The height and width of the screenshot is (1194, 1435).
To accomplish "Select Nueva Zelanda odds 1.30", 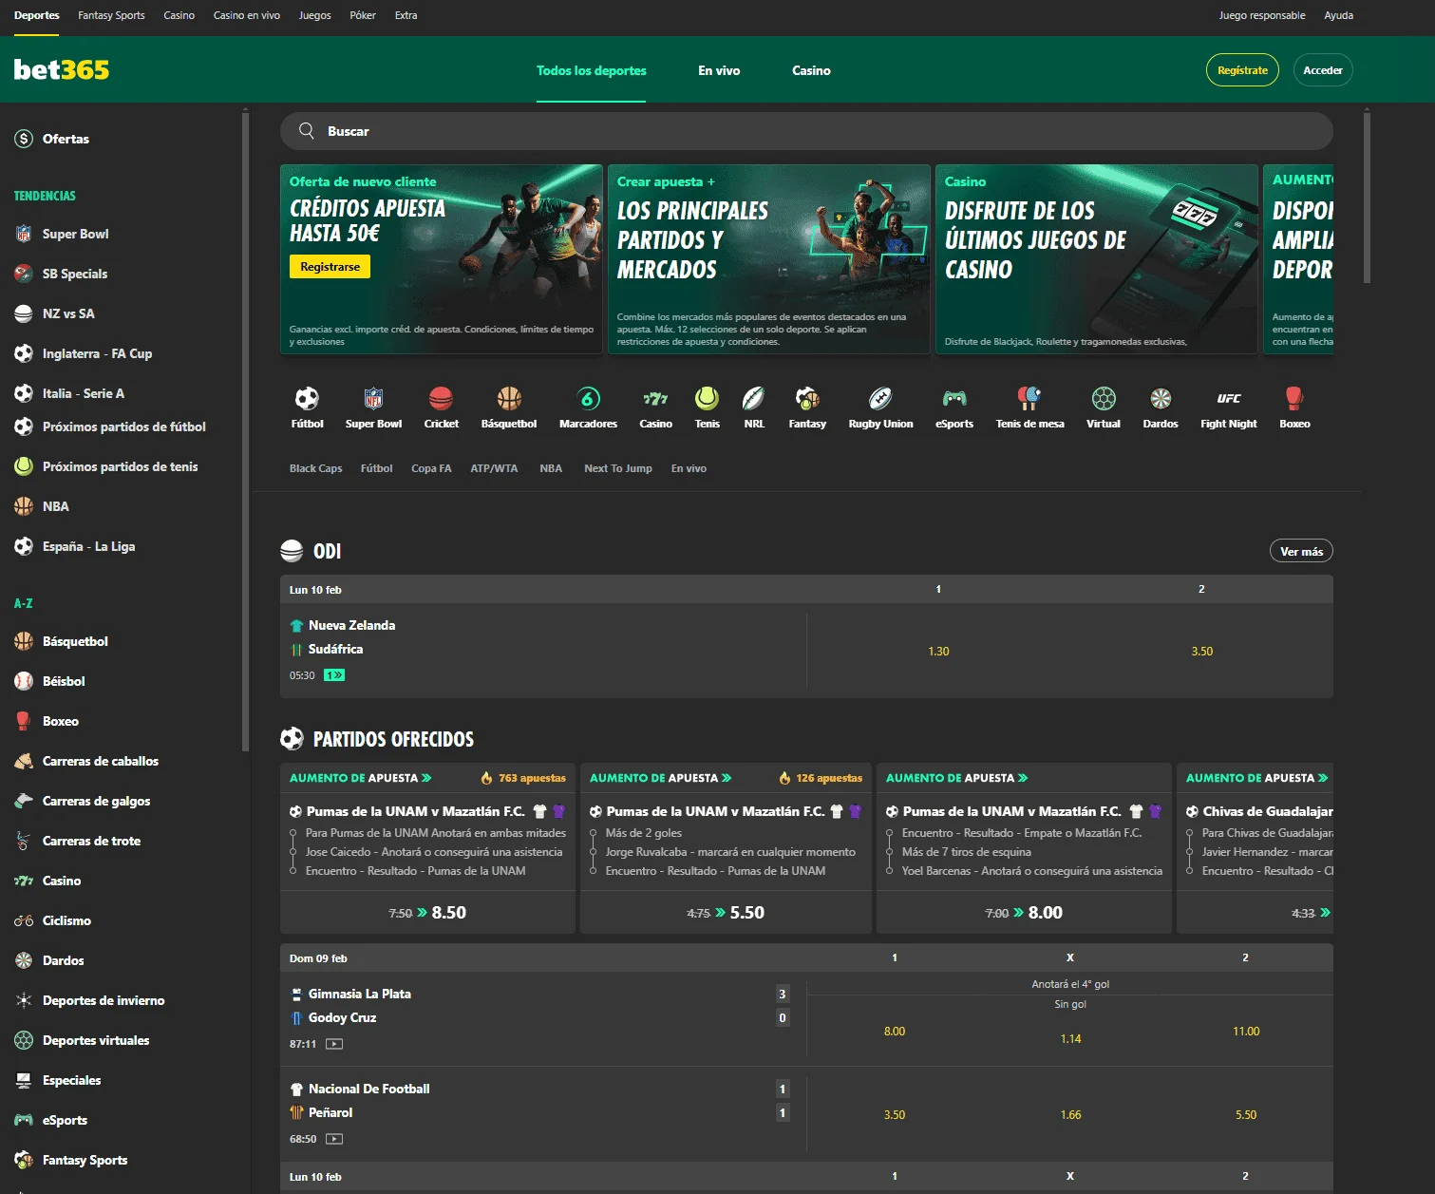I will click(x=938, y=652).
